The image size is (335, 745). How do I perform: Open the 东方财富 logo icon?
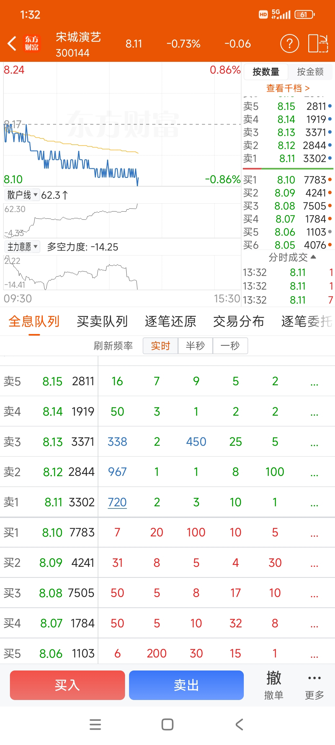click(32, 43)
